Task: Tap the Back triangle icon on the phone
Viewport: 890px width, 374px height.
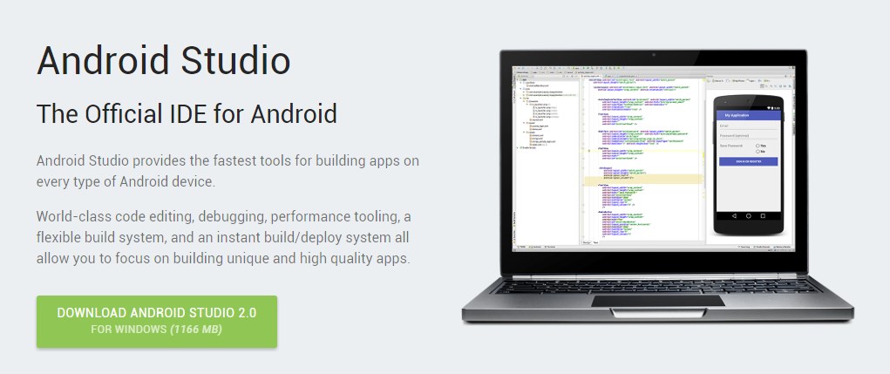Action: [x=735, y=215]
